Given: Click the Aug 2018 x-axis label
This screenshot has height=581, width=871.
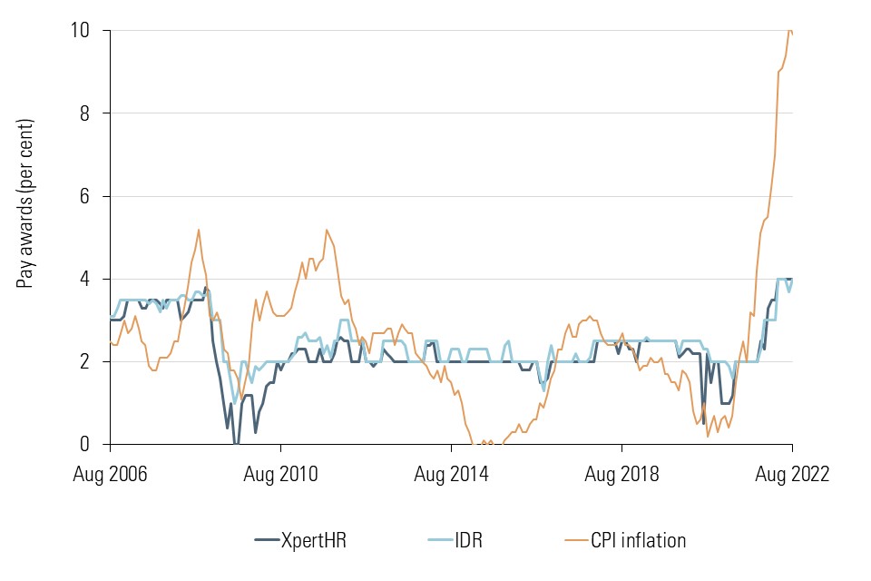Looking at the screenshot, I should (x=621, y=474).
